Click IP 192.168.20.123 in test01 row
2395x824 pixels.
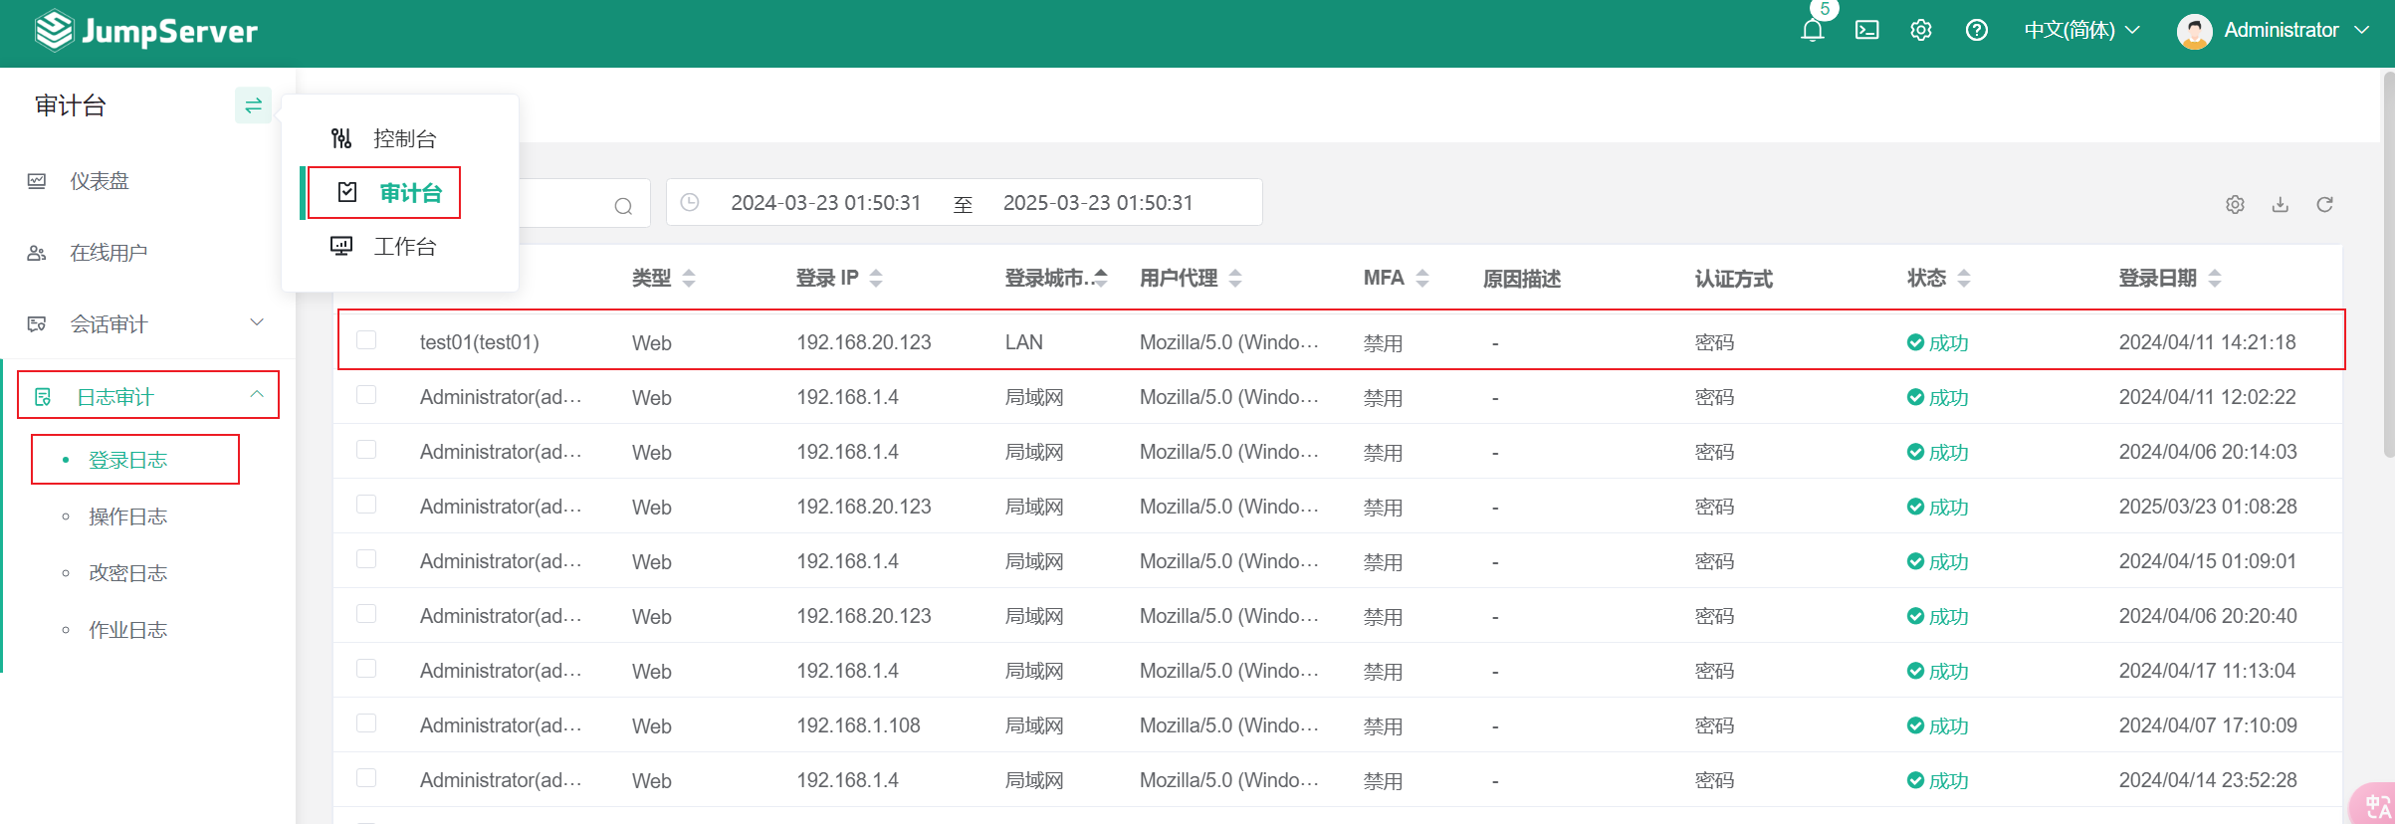click(x=864, y=342)
